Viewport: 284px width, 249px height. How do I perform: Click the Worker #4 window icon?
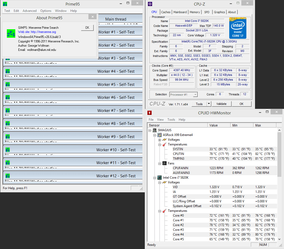pos(8,71)
